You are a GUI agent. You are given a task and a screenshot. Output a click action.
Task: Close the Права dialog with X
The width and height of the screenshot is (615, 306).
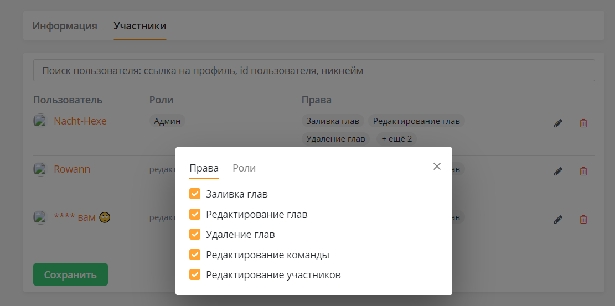coord(437,167)
